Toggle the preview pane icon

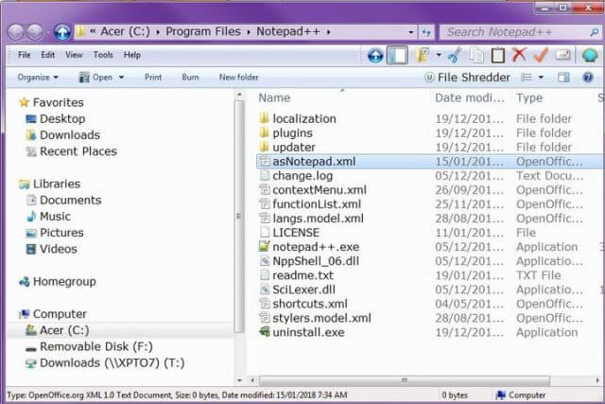click(x=563, y=78)
